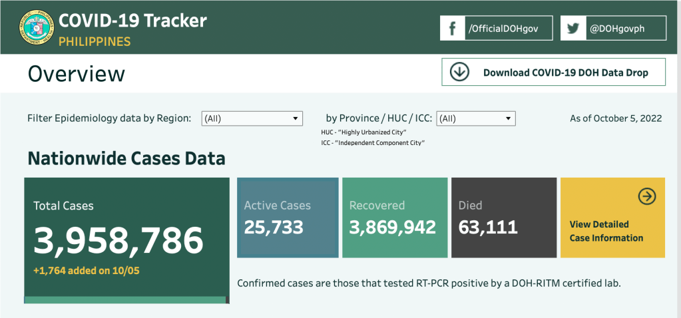
Task: Click the As of October 5, 2022 date
Action: (615, 118)
